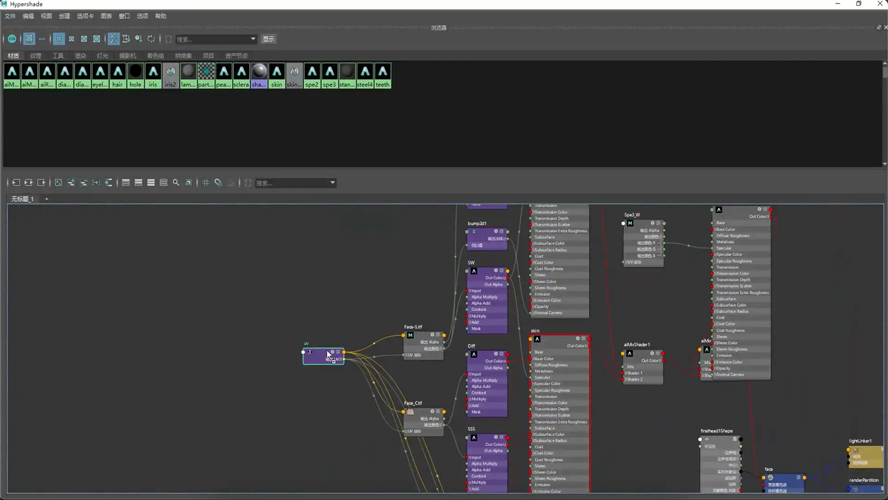
Task: Click the 显示 button
Action: click(268, 39)
